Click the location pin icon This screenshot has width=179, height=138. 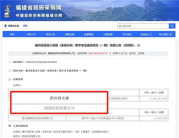coord(5,26)
